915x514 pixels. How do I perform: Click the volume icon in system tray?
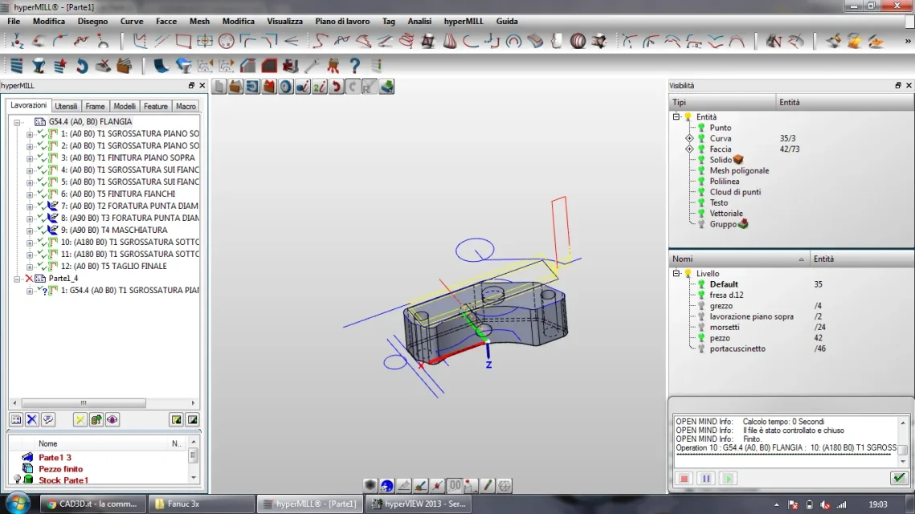point(824,504)
